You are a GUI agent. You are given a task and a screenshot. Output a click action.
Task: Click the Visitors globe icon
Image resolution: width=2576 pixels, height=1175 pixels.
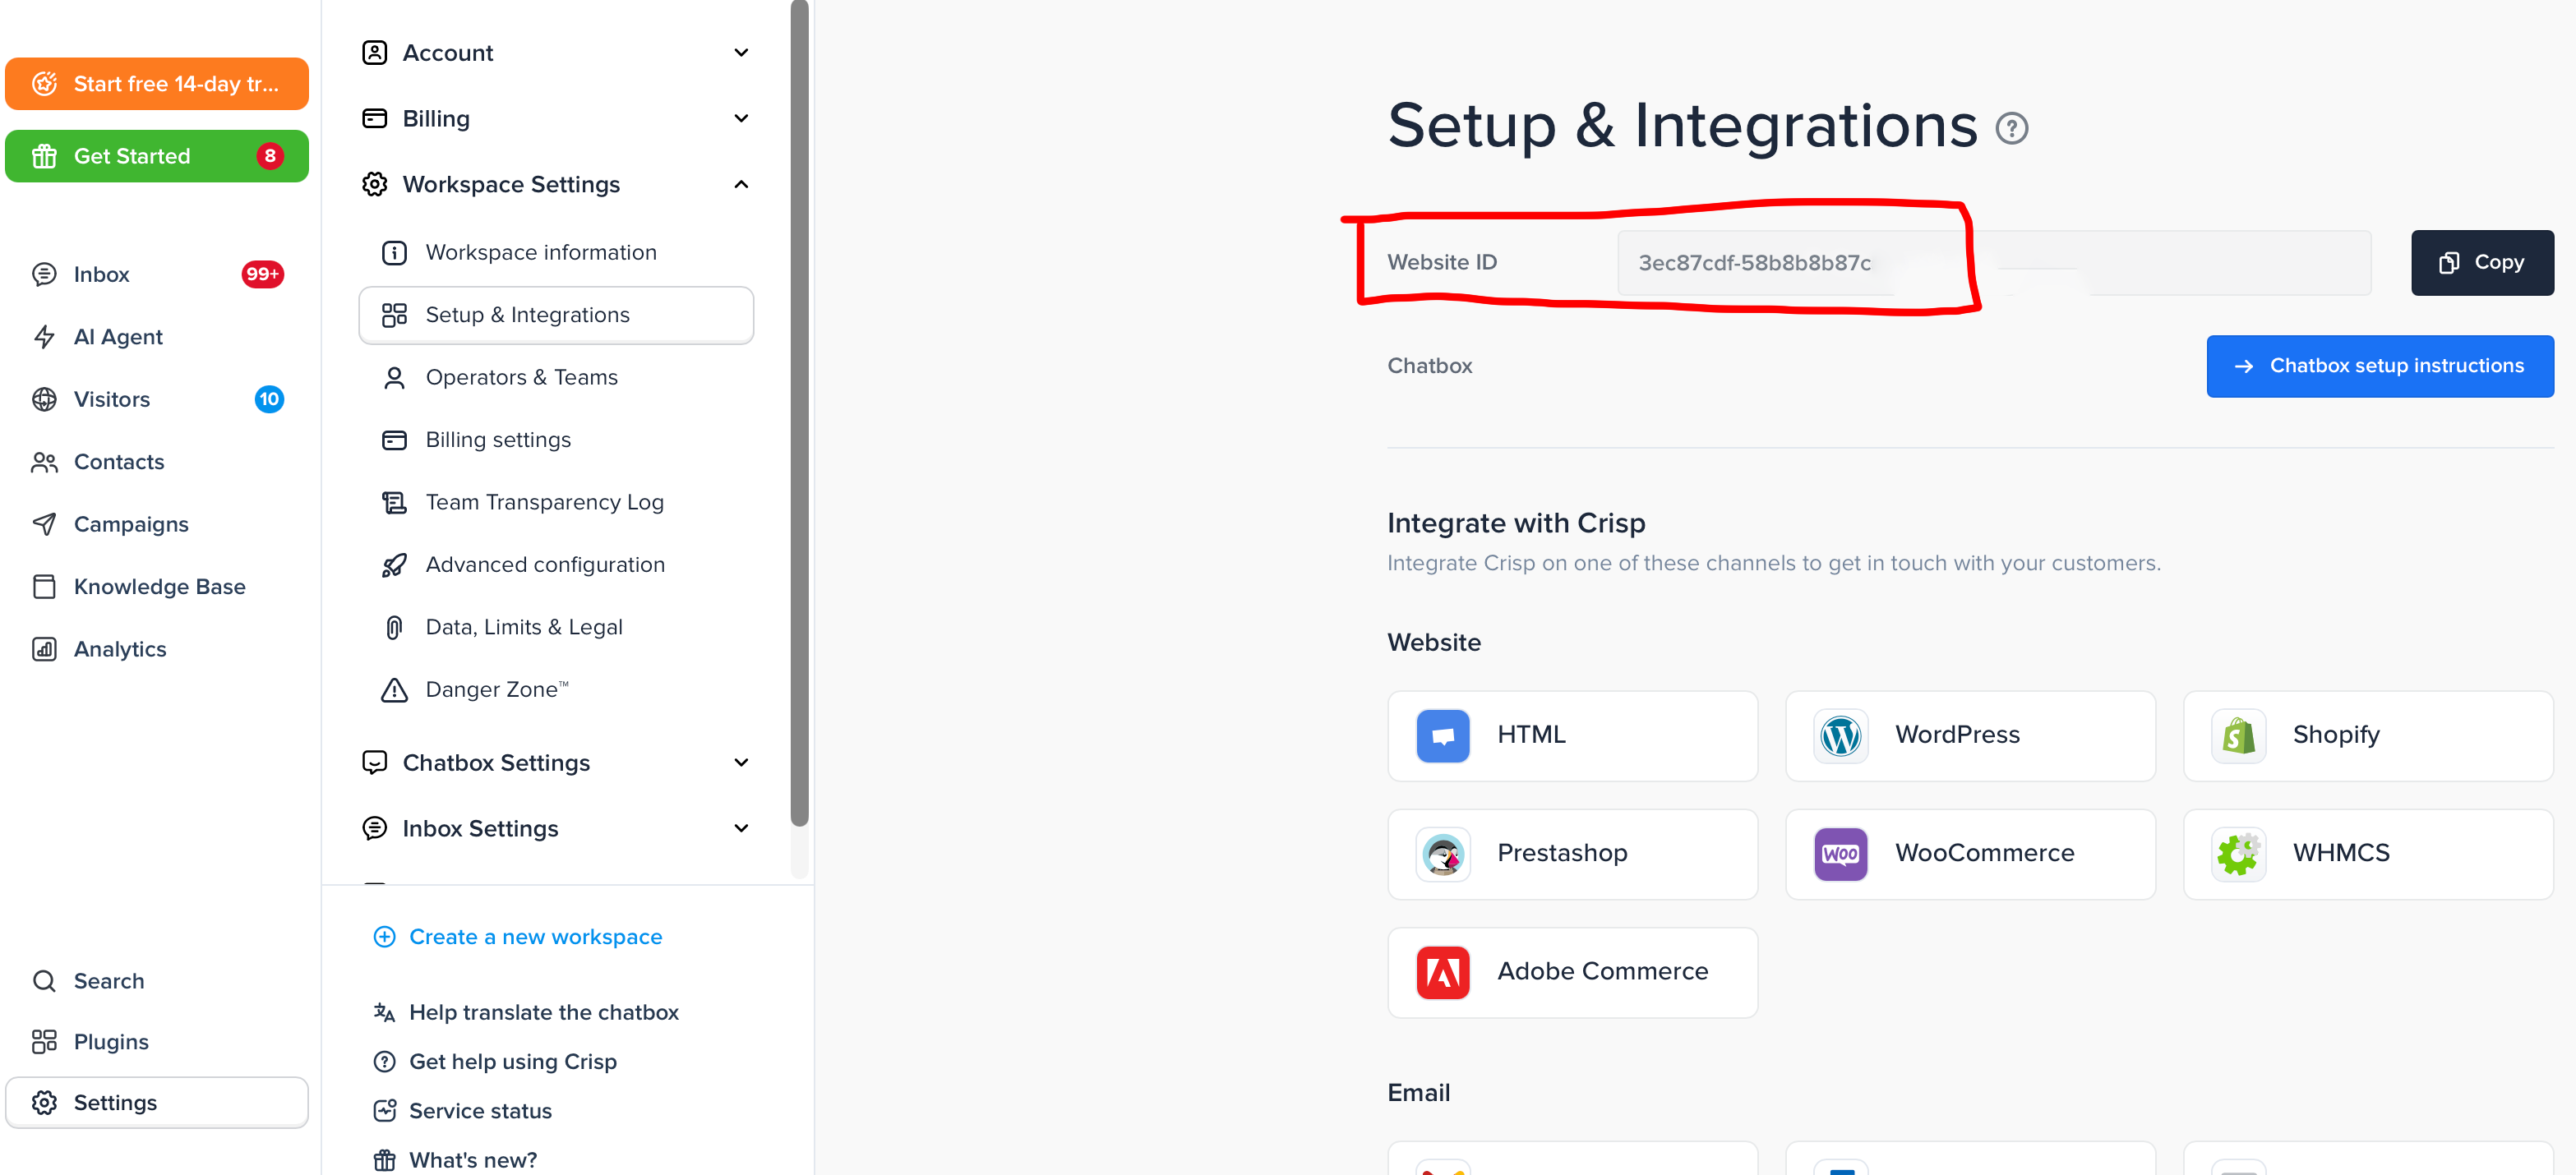[x=44, y=399]
